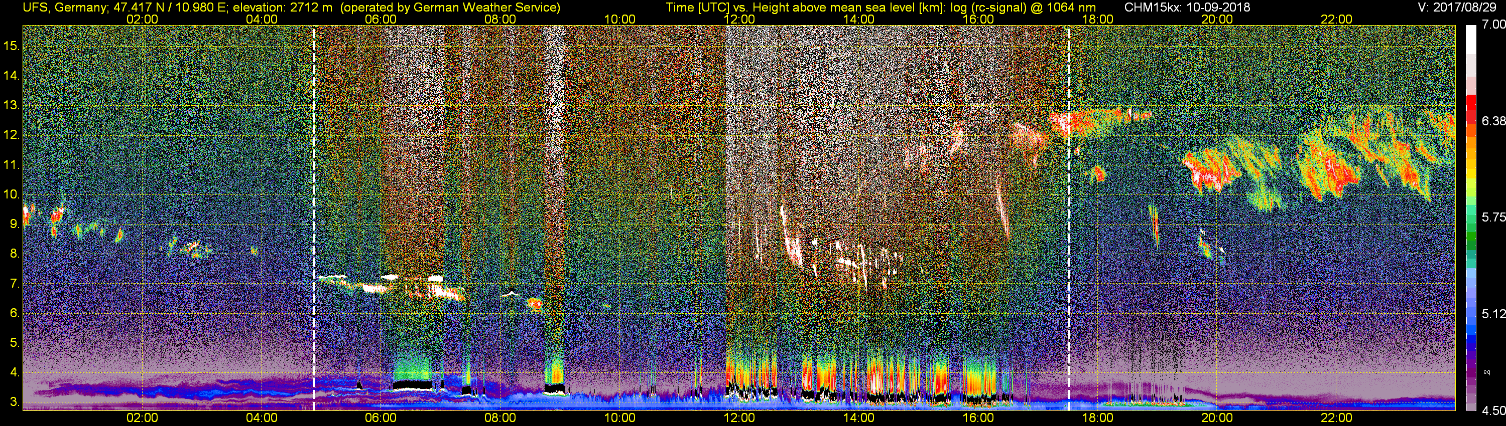The image size is (1506, 426).
Task: Click the "3." km height axis label
Action: coord(14,402)
